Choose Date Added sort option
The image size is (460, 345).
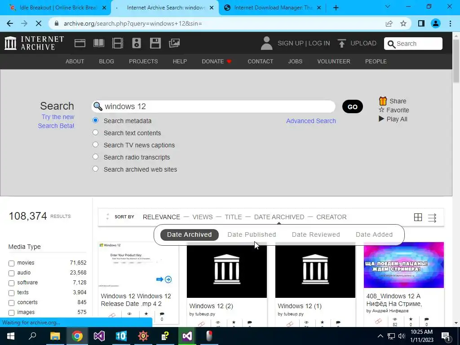click(x=374, y=234)
